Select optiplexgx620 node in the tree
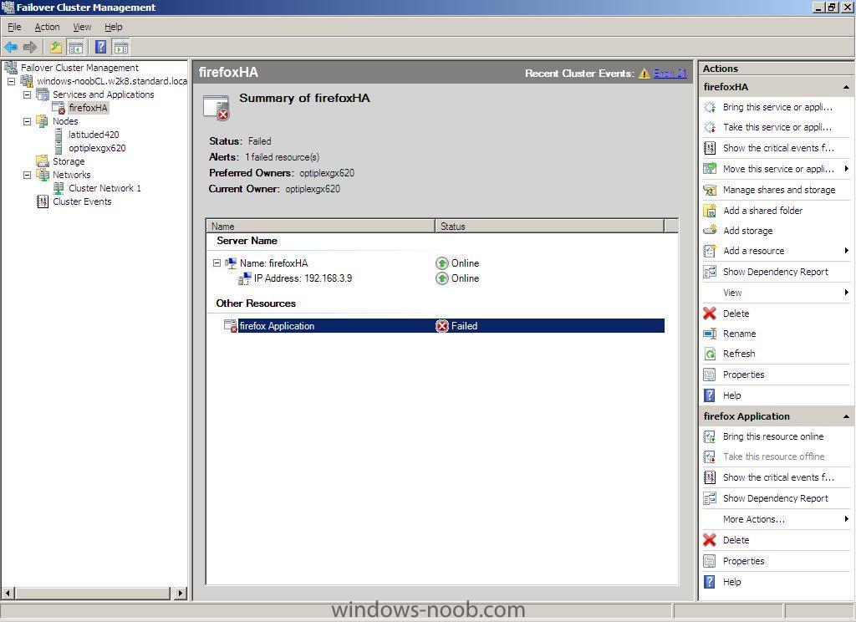 click(97, 148)
